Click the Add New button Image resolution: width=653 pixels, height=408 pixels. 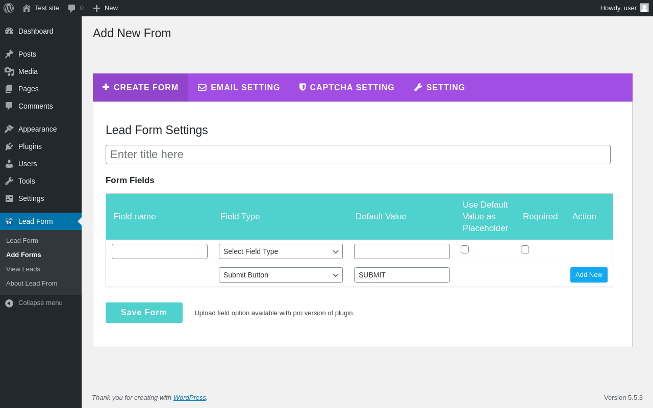(x=589, y=275)
